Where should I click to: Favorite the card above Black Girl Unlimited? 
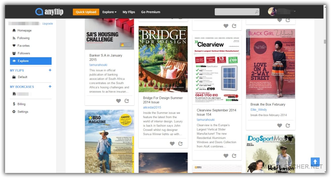point(279,20)
